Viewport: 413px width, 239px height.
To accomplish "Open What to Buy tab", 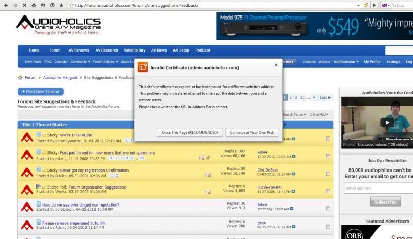I will (135, 50).
